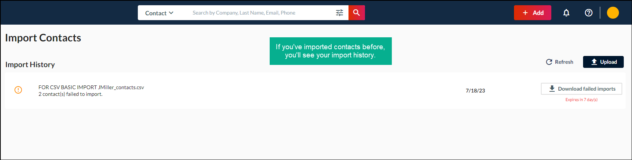The width and height of the screenshot is (632, 160).
Task: Open the orange user profile avatar
Action: (613, 13)
